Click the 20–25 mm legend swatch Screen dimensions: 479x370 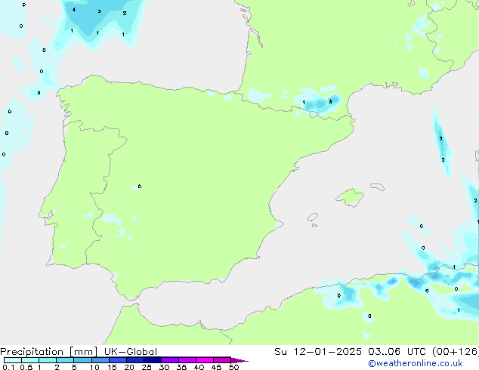click(134, 360)
